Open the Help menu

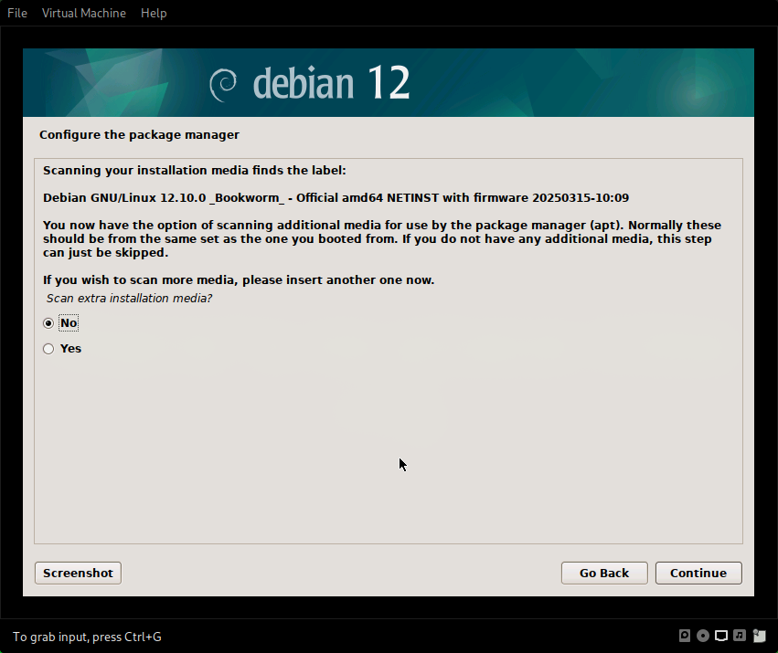point(153,13)
